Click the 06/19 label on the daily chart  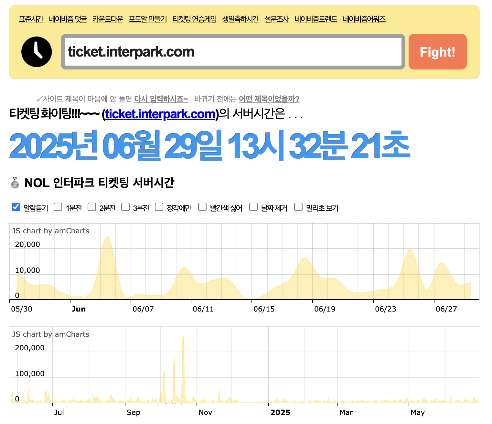(325, 309)
